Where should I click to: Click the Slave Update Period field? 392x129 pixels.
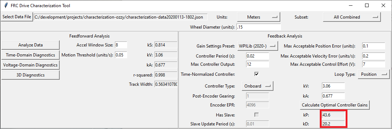(x=258, y=124)
